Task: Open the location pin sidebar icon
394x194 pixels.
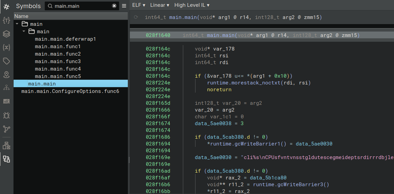Action: tap(6, 75)
